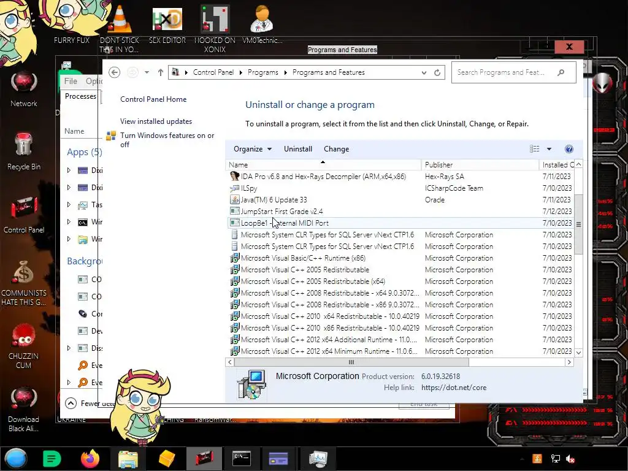
Task: Click the Java update tray icon
Action: (x=537, y=459)
